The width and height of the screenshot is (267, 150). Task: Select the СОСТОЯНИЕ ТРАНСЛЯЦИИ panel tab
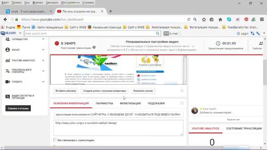click(x=244, y=129)
